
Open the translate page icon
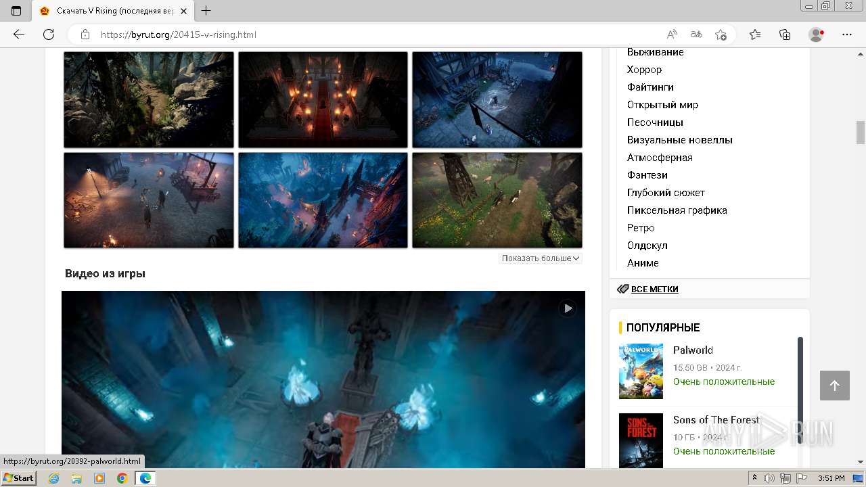(x=696, y=34)
